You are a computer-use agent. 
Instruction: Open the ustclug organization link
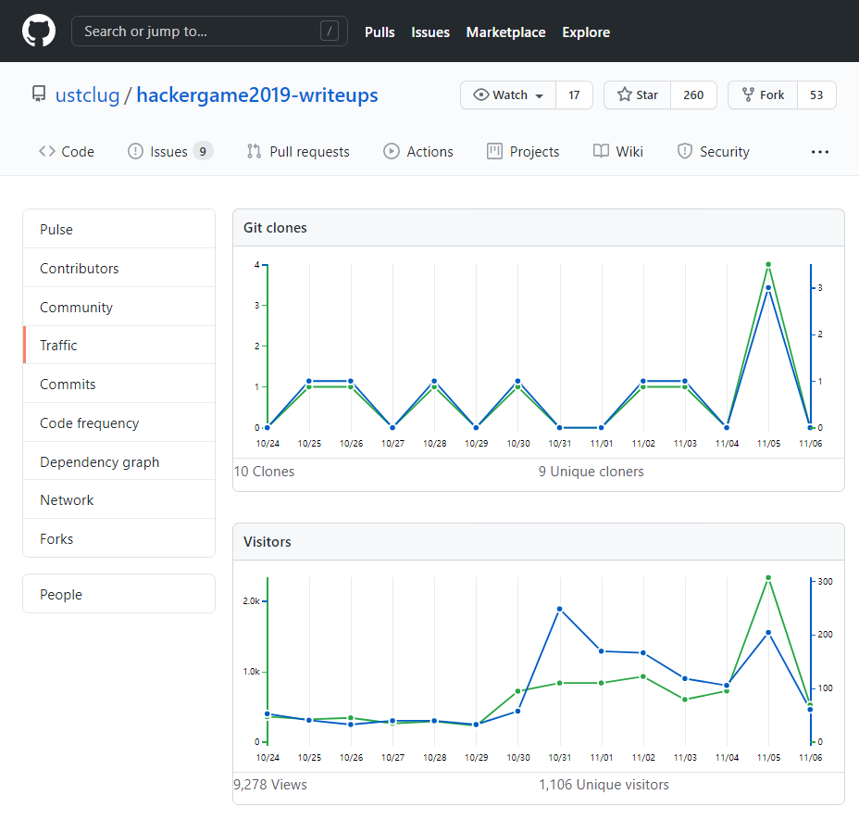(x=88, y=95)
